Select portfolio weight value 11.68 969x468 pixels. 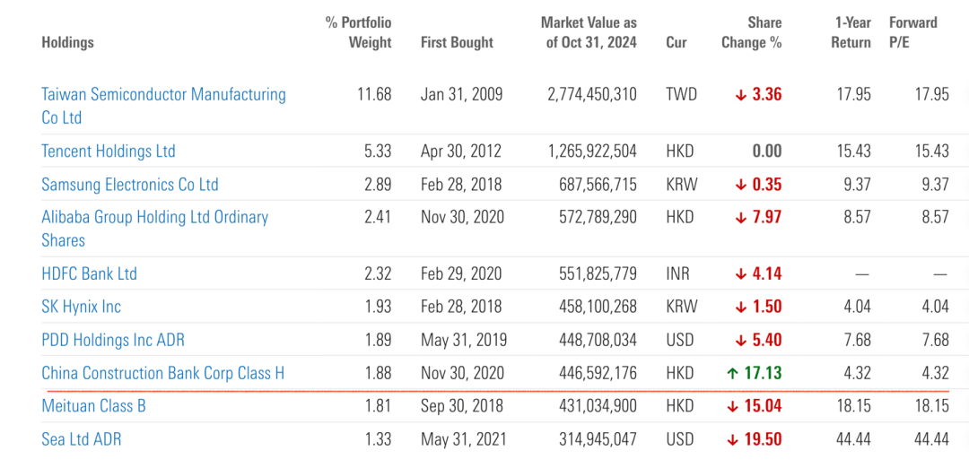pyautogui.click(x=374, y=94)
